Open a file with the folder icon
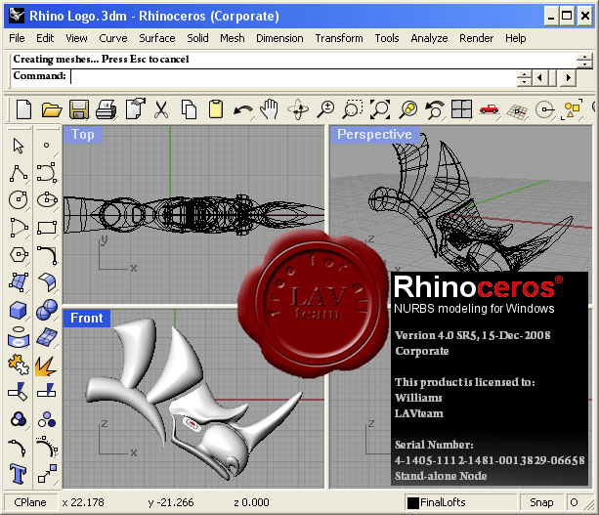The height and width of the screenshot is (515, 599). click(52, 110)
